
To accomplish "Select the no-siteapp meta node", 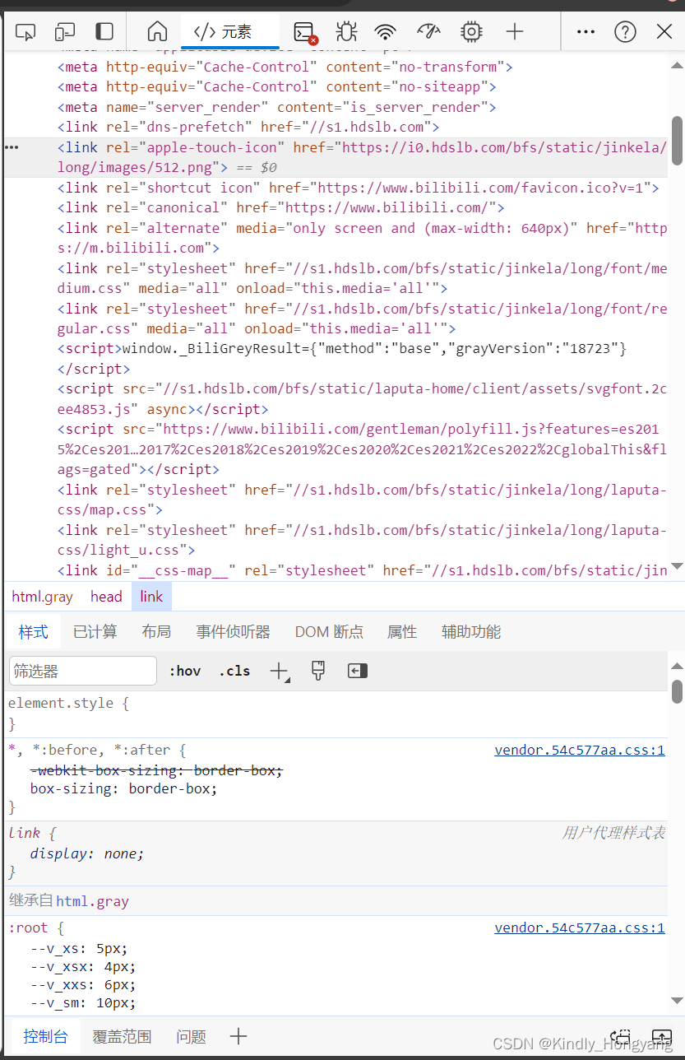I will click(x=277, y=86).
